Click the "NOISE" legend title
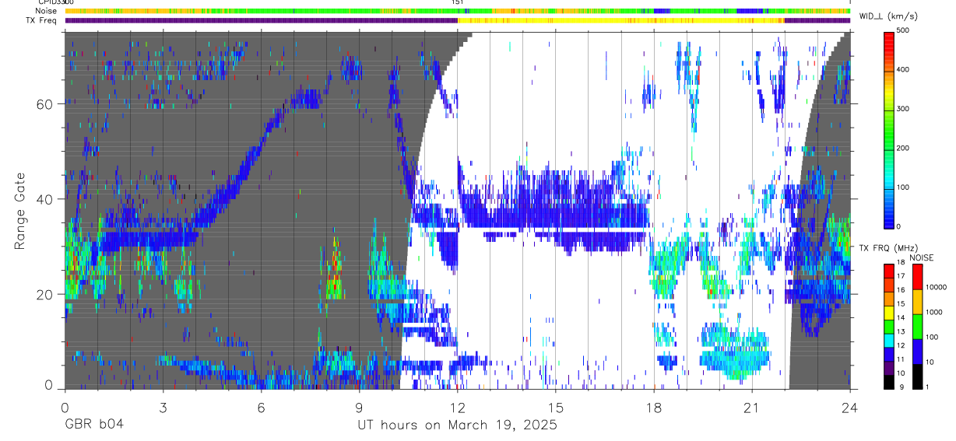956x441 pixels. point(922,257)
